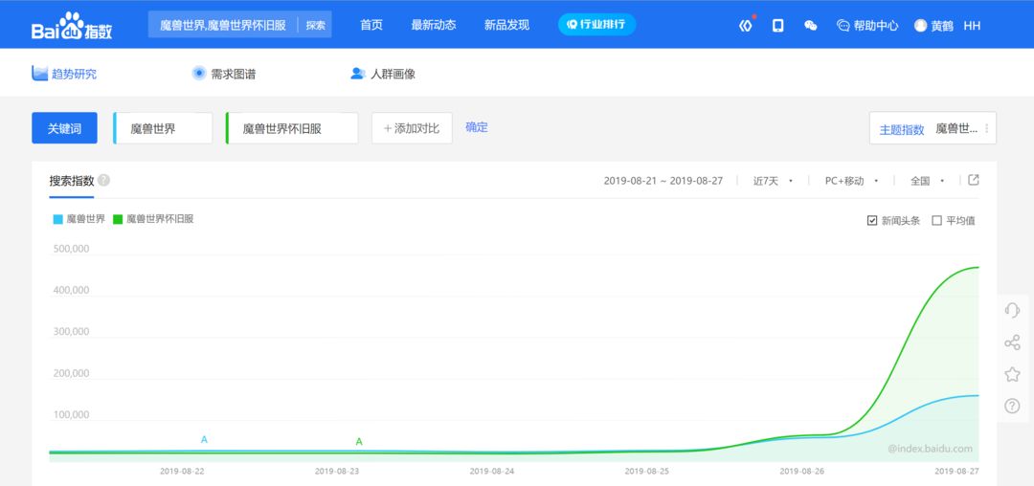Click the 需求图谱 circle icon
The width and height of the screenshot is (1034, 486).
click(198, 73)
